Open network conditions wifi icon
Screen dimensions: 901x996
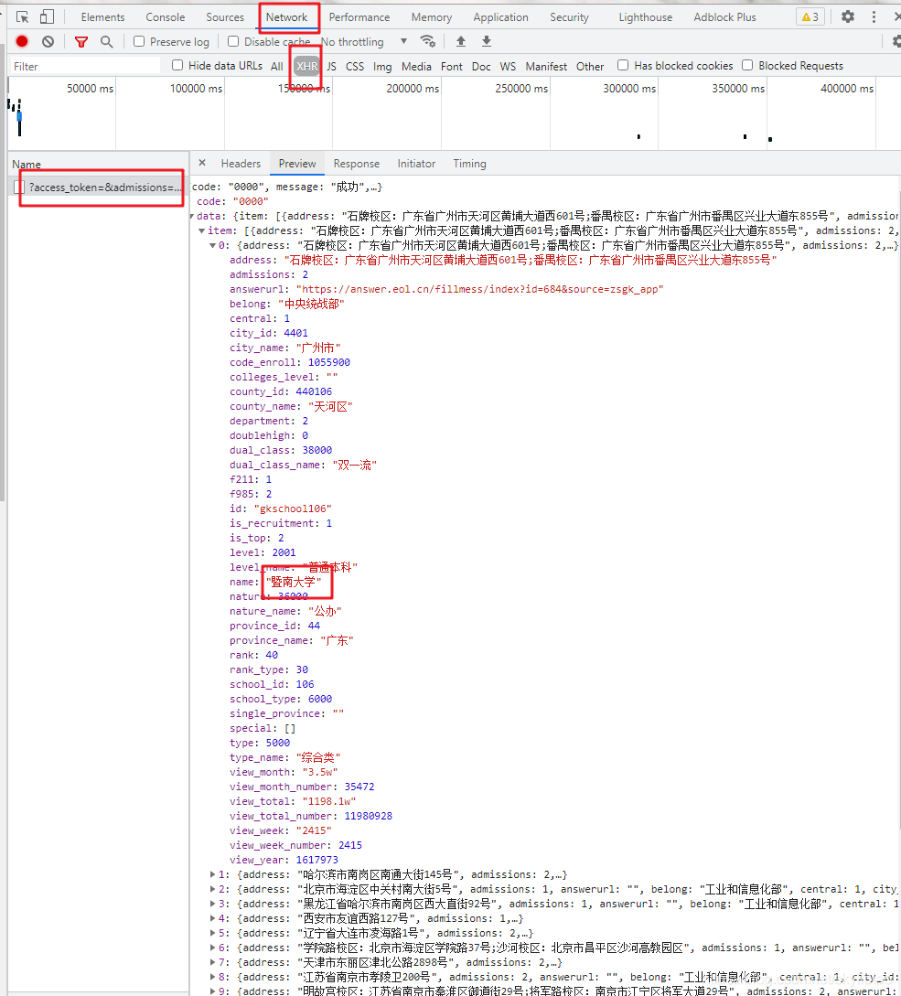(428, 41)
